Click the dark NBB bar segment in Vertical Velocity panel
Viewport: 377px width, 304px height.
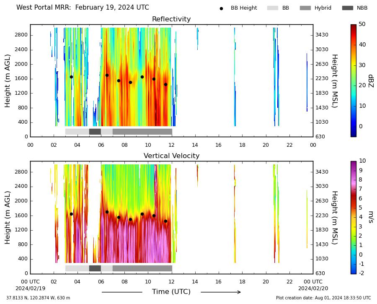click(95, 268)
